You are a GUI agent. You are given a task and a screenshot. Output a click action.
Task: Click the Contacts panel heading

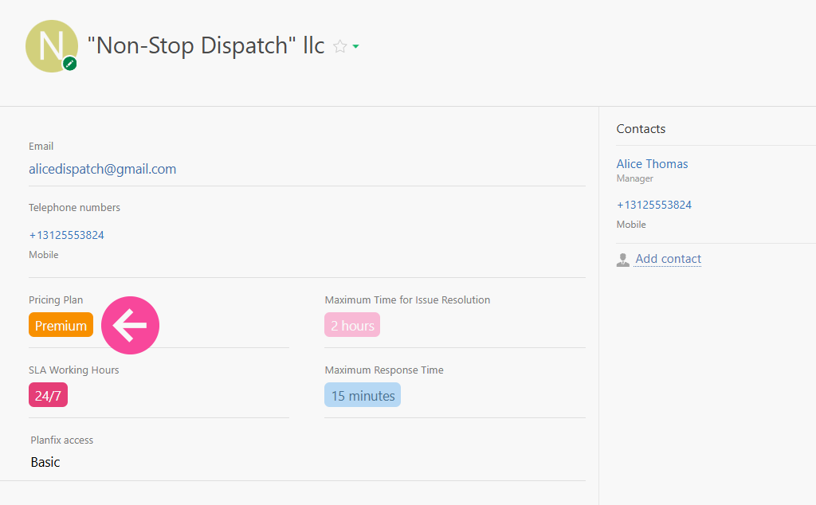[641, 128]
